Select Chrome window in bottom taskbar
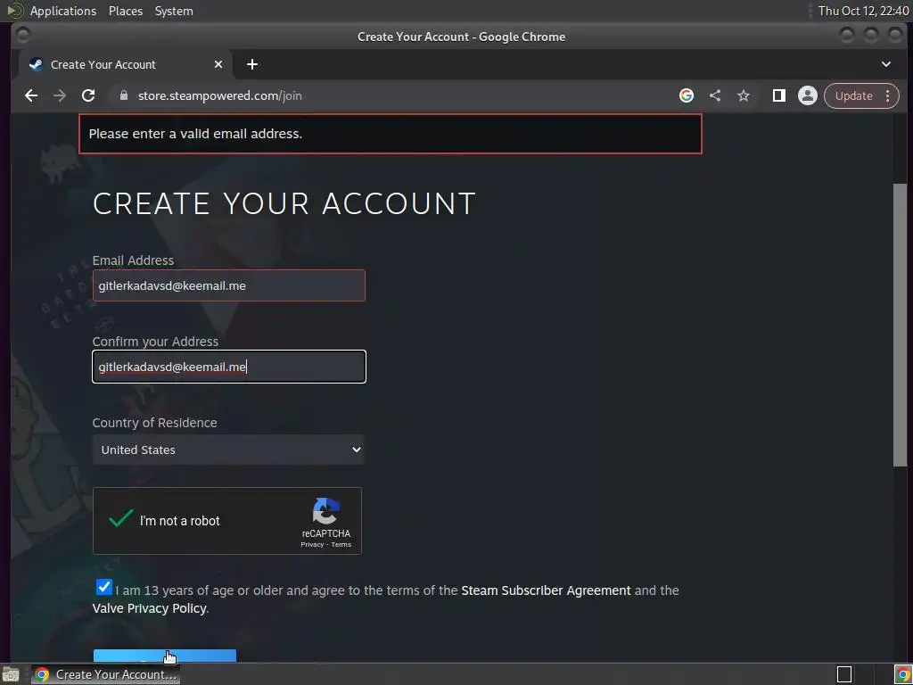The height and width of the screenshot is (685, 913). click(105, 674)
